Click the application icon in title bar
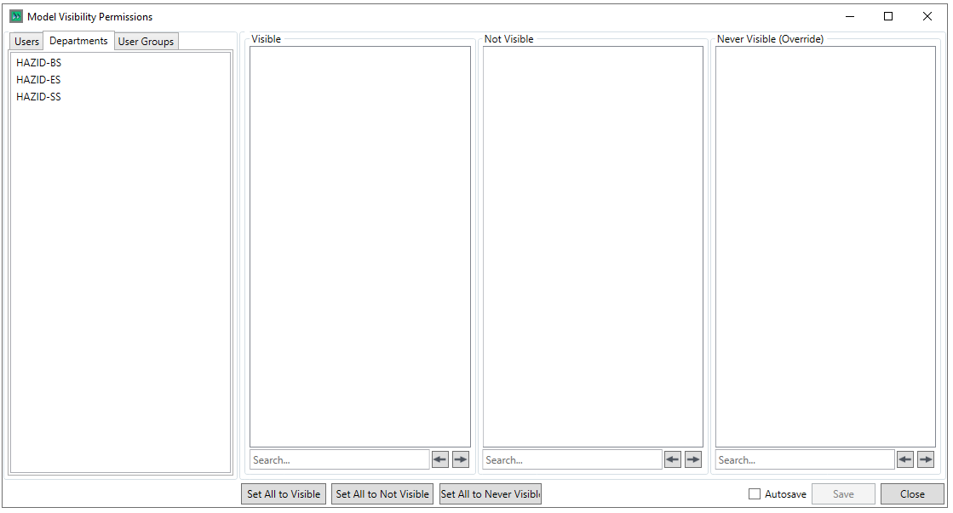This screenshot has width=953, height=513. 16,16
